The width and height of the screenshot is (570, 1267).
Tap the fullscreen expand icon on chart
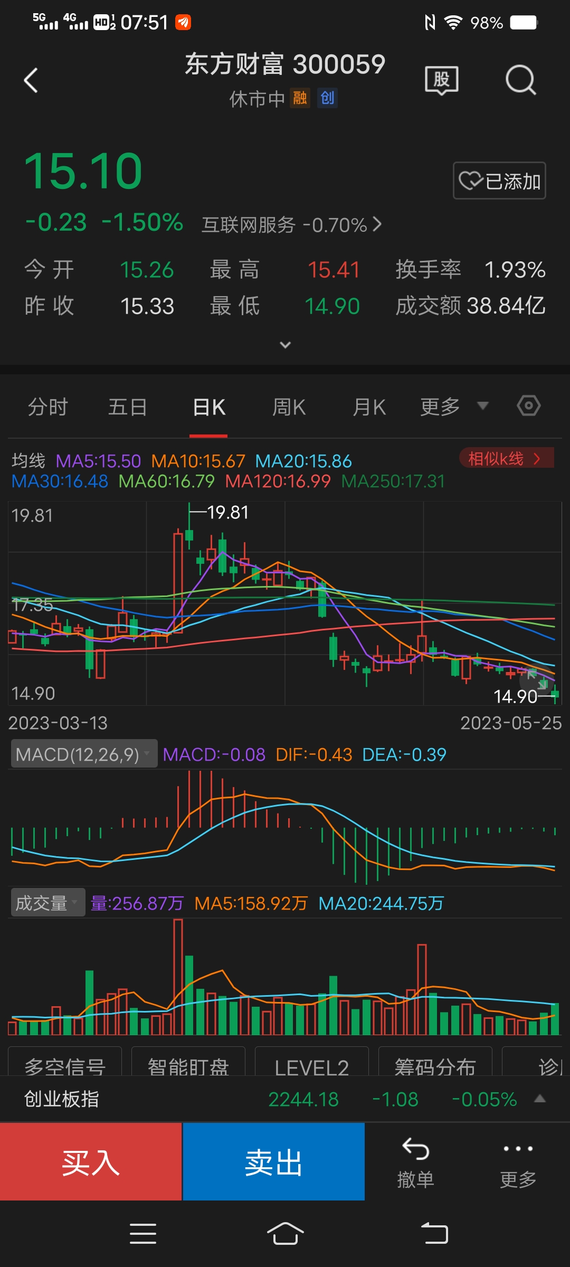click(537, 679)
